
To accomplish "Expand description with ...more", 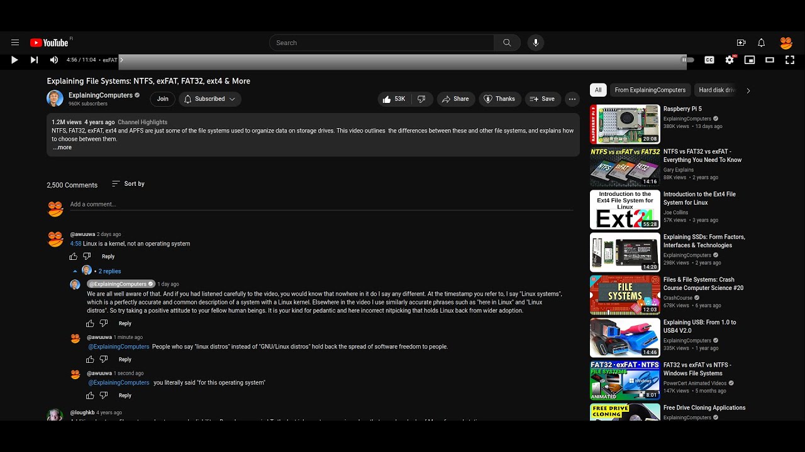I will (62, 148).
